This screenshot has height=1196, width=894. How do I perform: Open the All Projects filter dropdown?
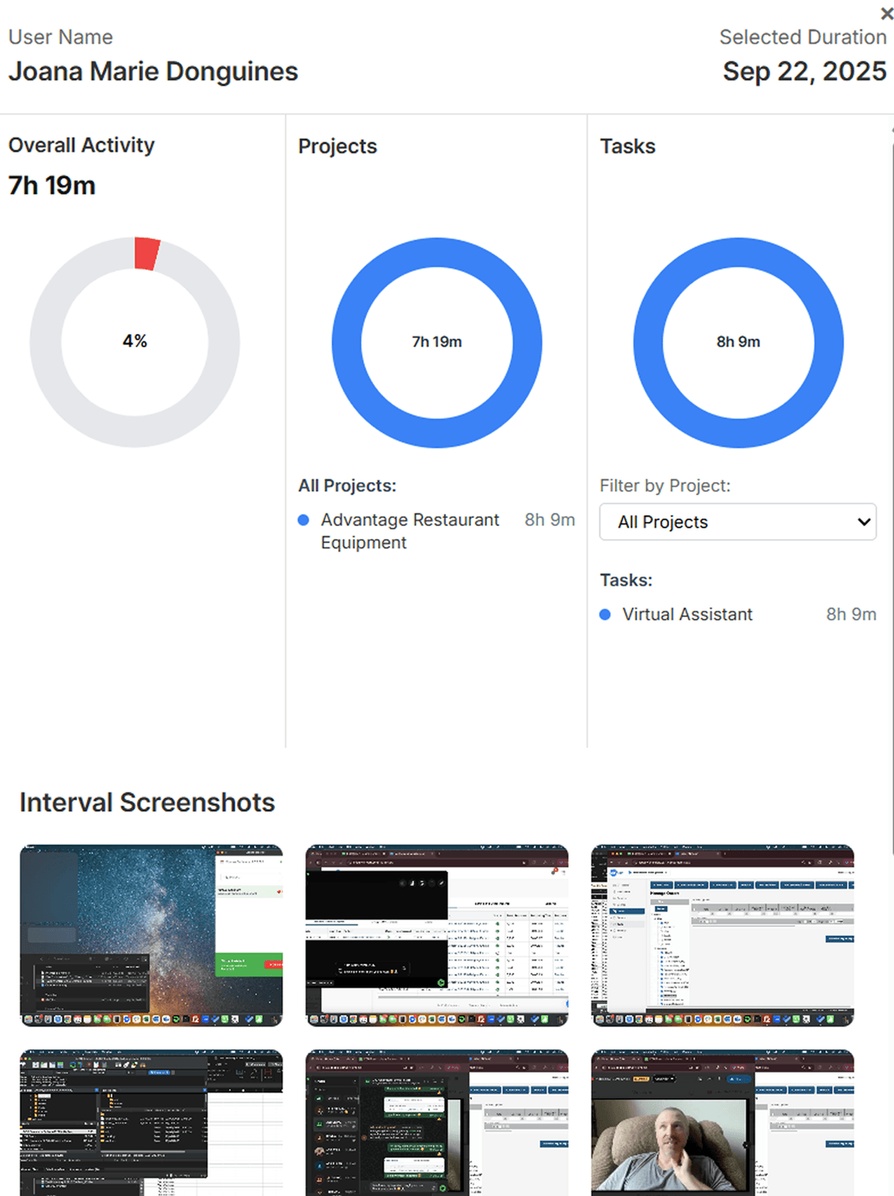pyautogui.click(x=738, y=522)
